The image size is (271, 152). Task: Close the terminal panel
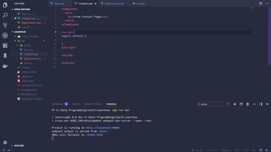[x=267, y=104]
